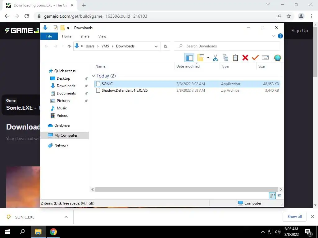Bookmark page with the star icon
Image resolution: width=318 pixels, height=238 pixels.
click(x=289, y=16)
